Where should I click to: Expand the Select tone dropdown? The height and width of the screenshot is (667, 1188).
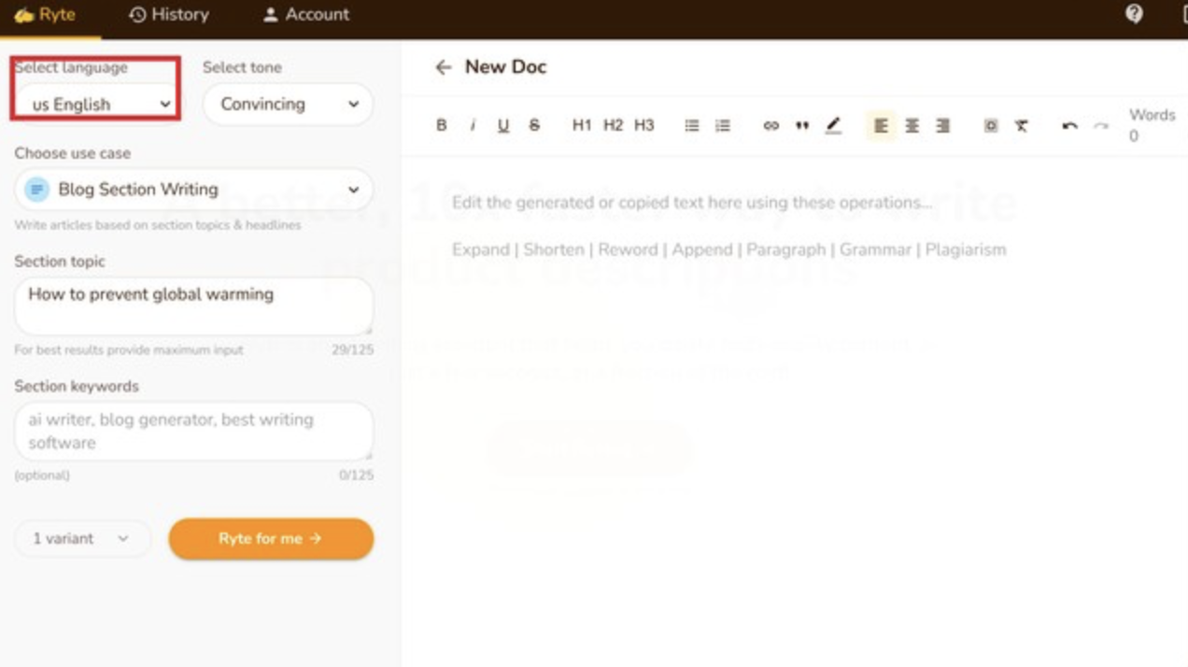click(x=288, y=105)
